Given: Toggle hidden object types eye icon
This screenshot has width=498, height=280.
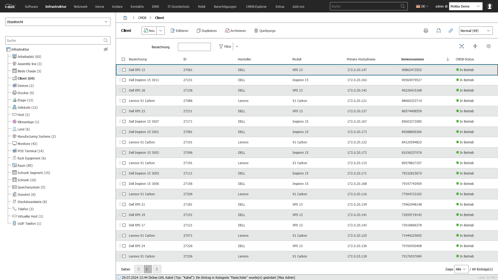Looking at the screenshot, I should pos(106,49).
